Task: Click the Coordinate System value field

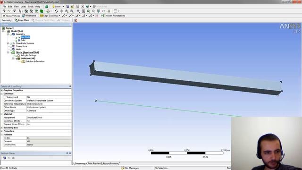Action: pos(49,101)
